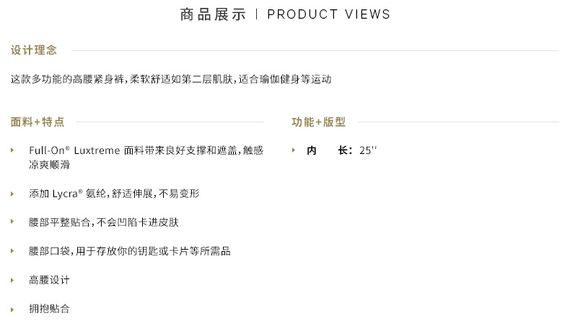Viewport: 570px width, 331px height.
Task: Click the 添加 Lycra 氨纶 feature line
Action: point(114,194)
